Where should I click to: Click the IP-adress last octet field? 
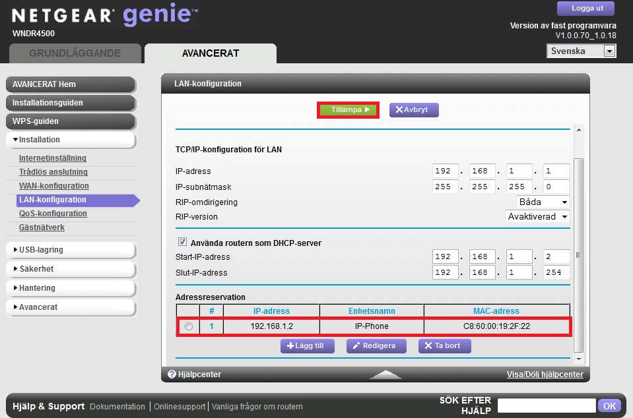point(556,171)
